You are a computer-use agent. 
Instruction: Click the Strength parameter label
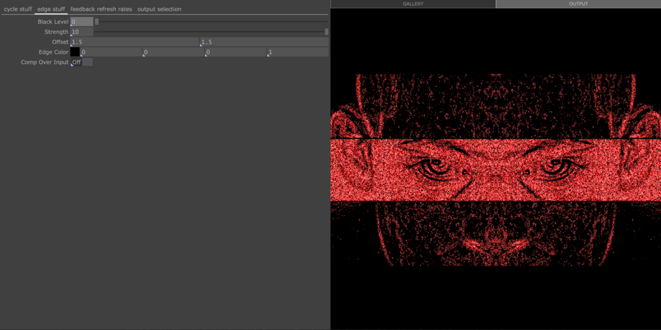tap(56, 32)
